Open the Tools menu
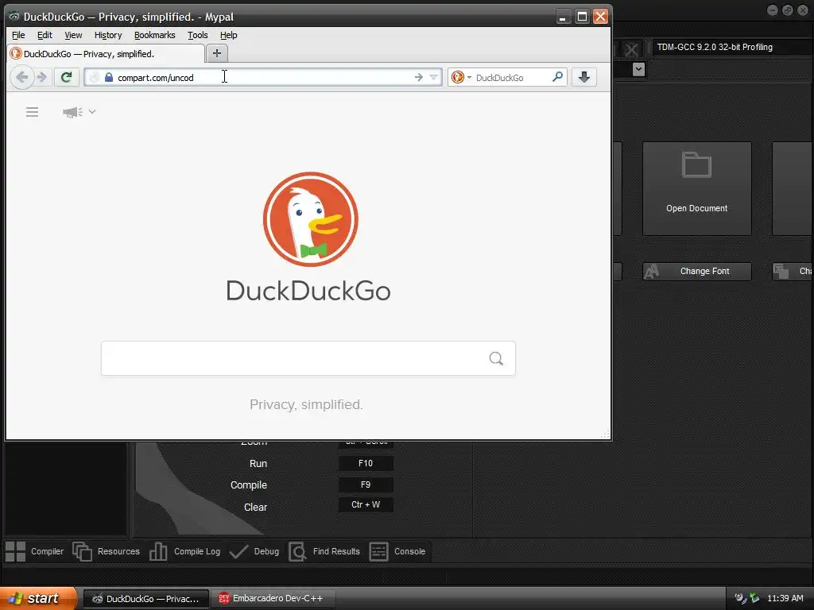 tap(198, 35)
